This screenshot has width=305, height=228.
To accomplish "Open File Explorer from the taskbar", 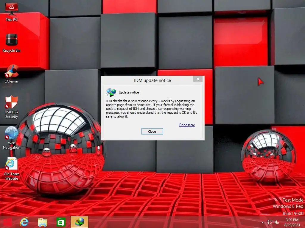I will coord(42,222).
